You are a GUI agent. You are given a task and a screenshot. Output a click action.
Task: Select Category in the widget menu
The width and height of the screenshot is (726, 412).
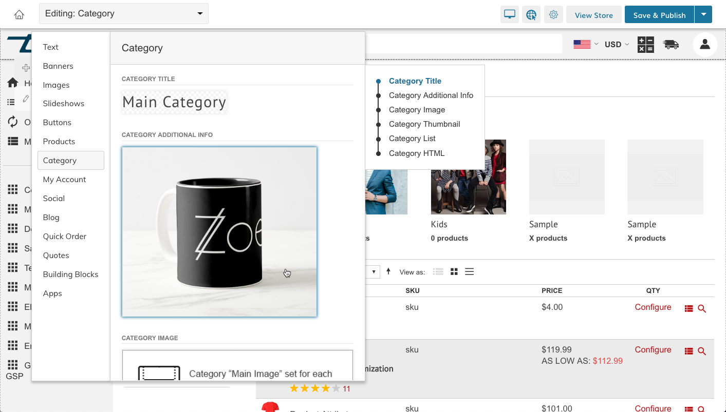point(71,160)
